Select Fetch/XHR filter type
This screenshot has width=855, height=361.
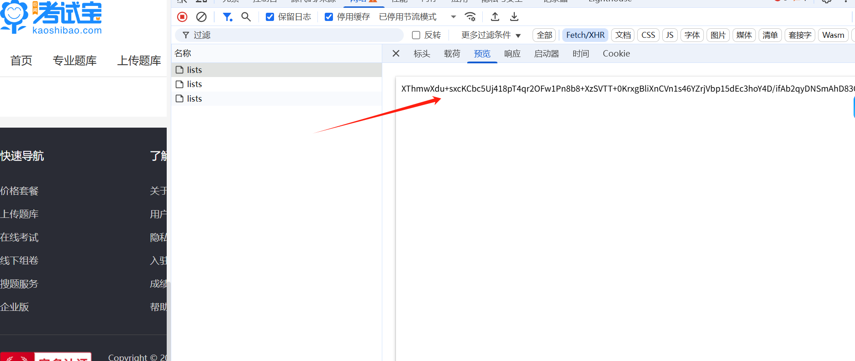click(x=585, y=35)
